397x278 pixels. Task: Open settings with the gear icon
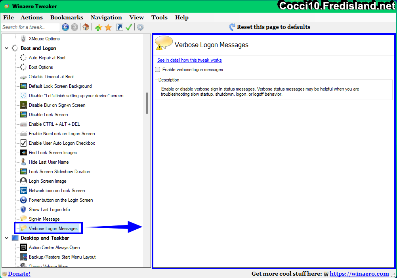click(140, 27)
